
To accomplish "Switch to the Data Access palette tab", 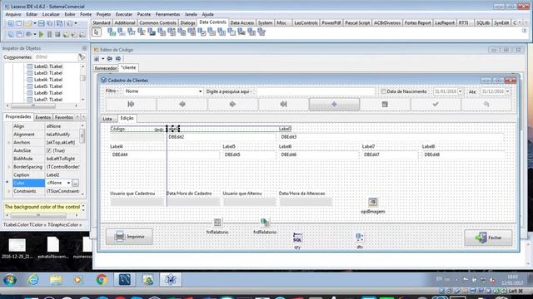I will tap(242, 22).
